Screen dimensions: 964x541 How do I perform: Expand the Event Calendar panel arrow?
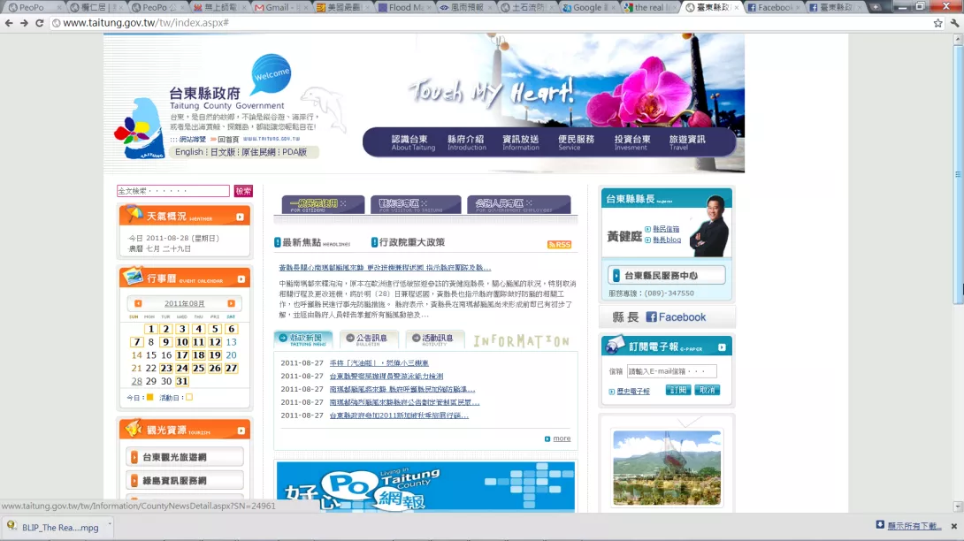click(241, 279)
